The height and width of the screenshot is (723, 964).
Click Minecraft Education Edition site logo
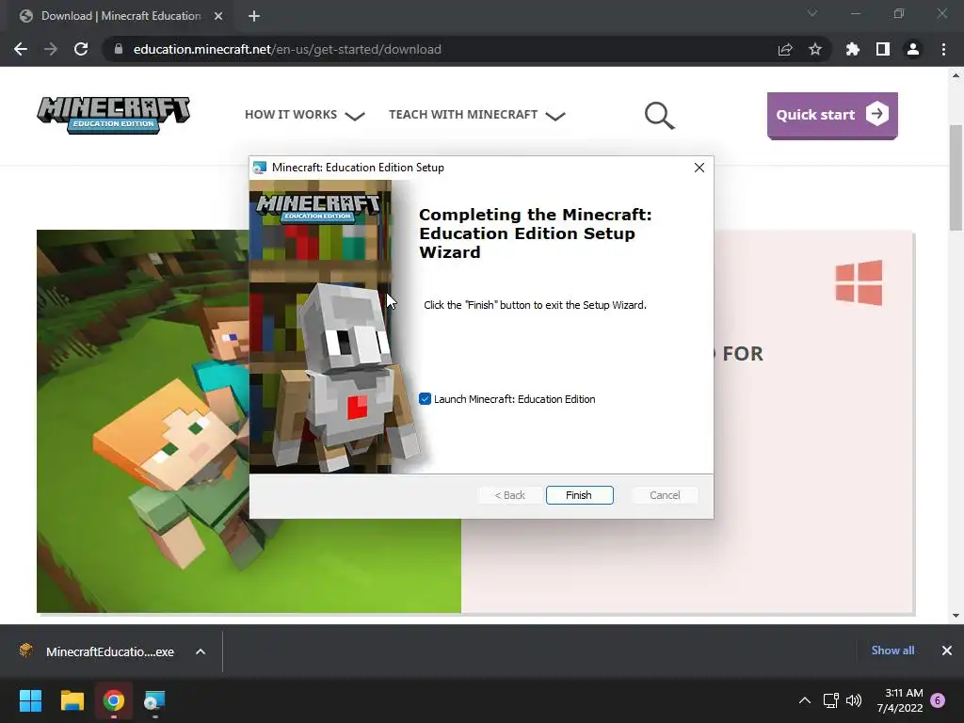coord(114,115)
